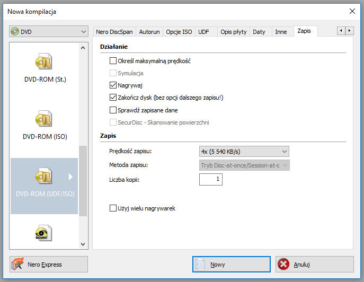Screen dimensions: 364x282
Task: Switch to Nero DiscSpan tab
Action: coord(114,32)
